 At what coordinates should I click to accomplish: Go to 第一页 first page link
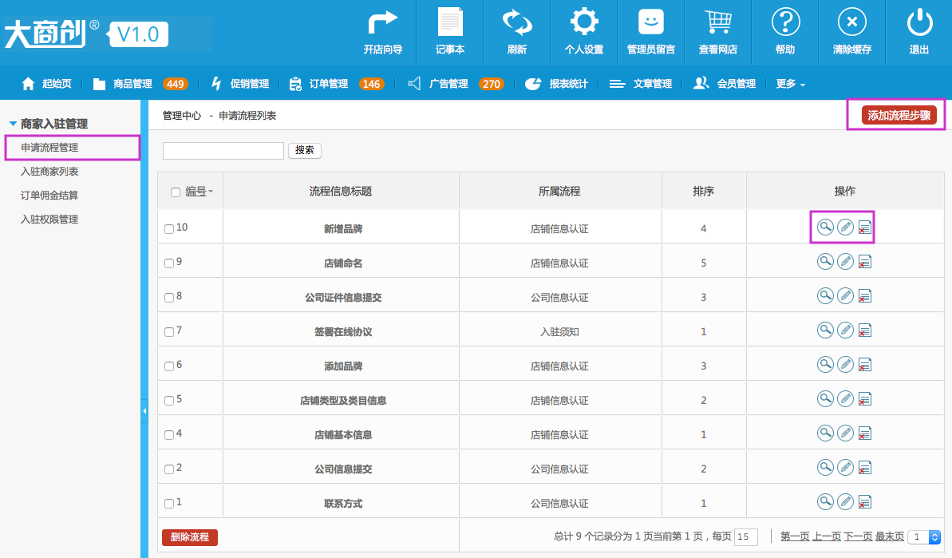point(794,536)
